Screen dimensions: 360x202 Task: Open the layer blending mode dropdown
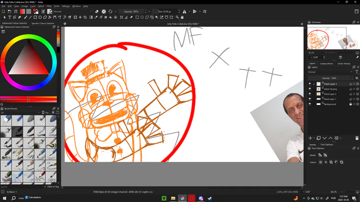tap(330, 72)
